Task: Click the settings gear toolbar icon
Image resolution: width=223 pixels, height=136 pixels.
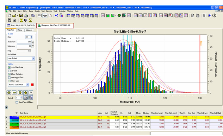Action: click(14, 20)
